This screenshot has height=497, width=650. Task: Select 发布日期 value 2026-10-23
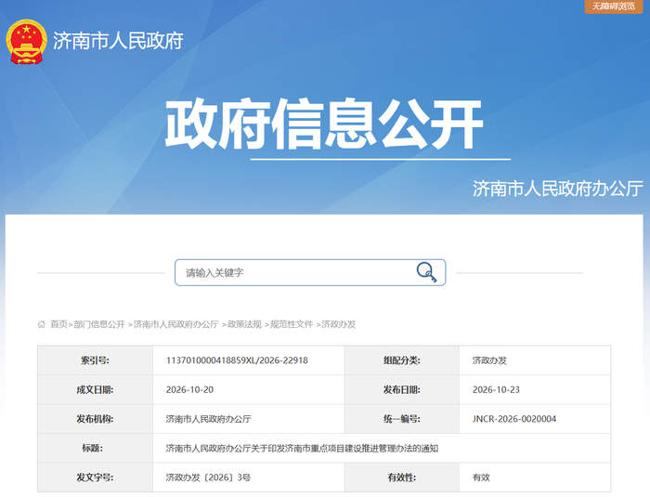coord(496,389)
